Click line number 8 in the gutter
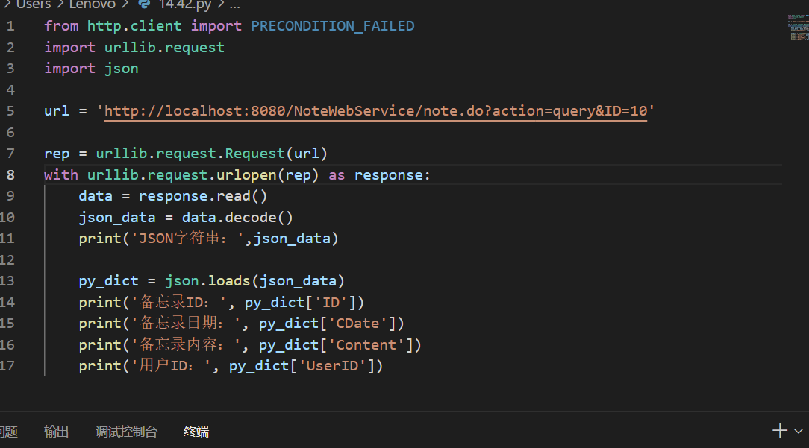The image size is (809, 448). click(10, 174)
